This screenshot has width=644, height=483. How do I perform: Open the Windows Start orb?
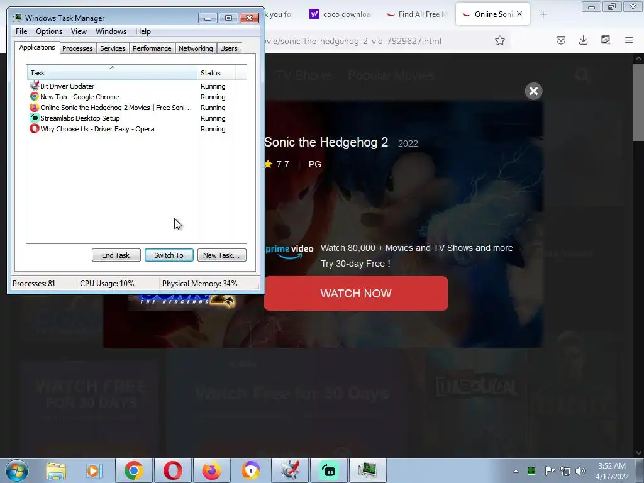17,470
